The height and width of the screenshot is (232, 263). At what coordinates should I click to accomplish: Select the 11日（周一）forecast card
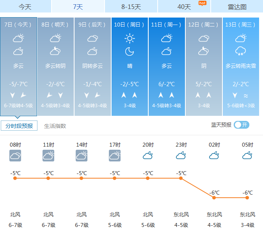[167, 67]
